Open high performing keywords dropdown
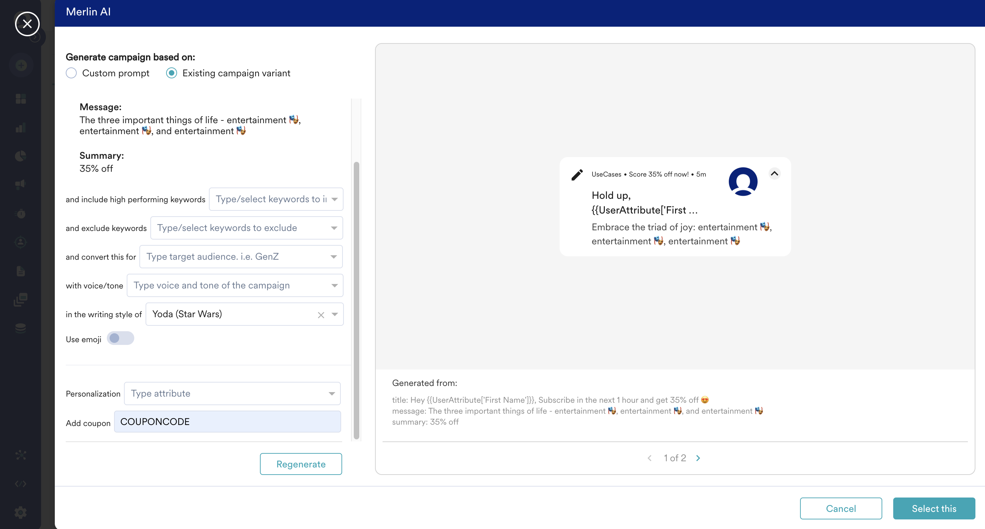985x529 pixels. click(276, 199)
